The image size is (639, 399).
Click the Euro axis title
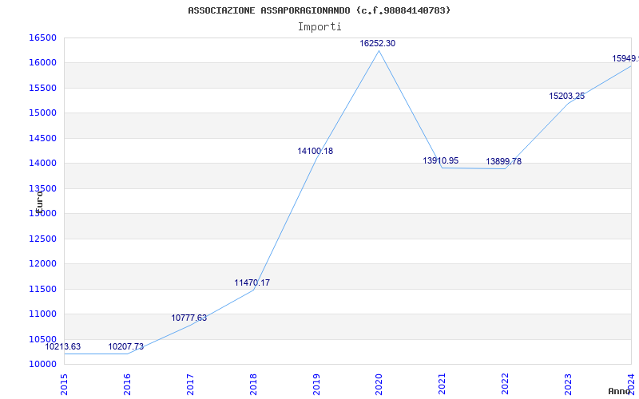point(39,202)
